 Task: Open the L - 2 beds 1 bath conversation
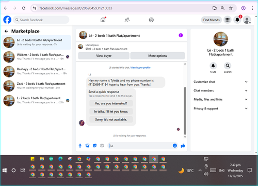pyautogui.click(x=36, y=100)
